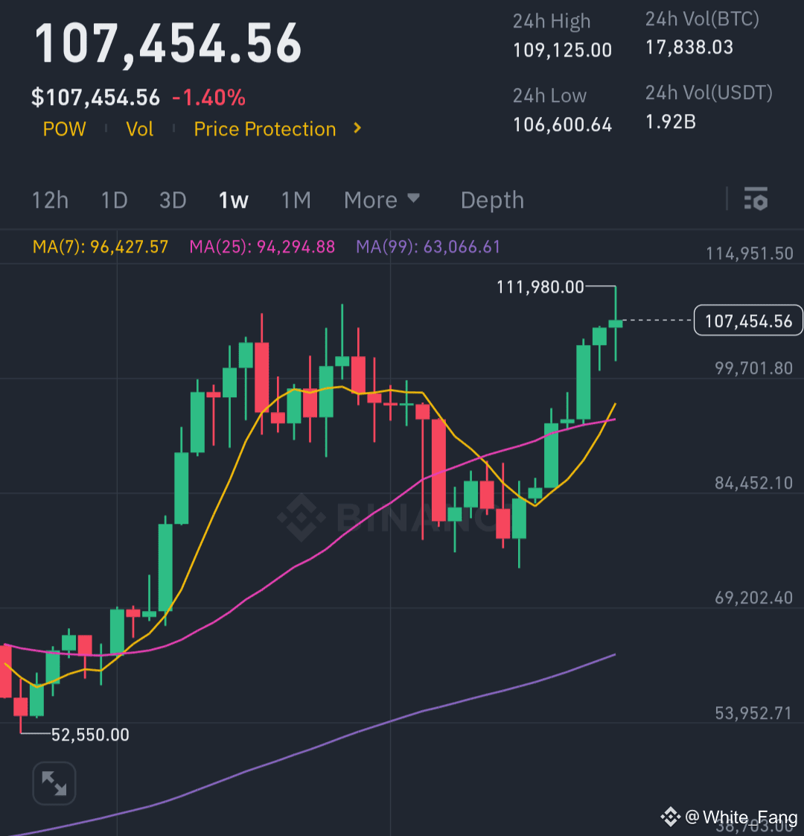Open Price Protection via its arrow chevron

pyautogui.click(x=356, y=128)
